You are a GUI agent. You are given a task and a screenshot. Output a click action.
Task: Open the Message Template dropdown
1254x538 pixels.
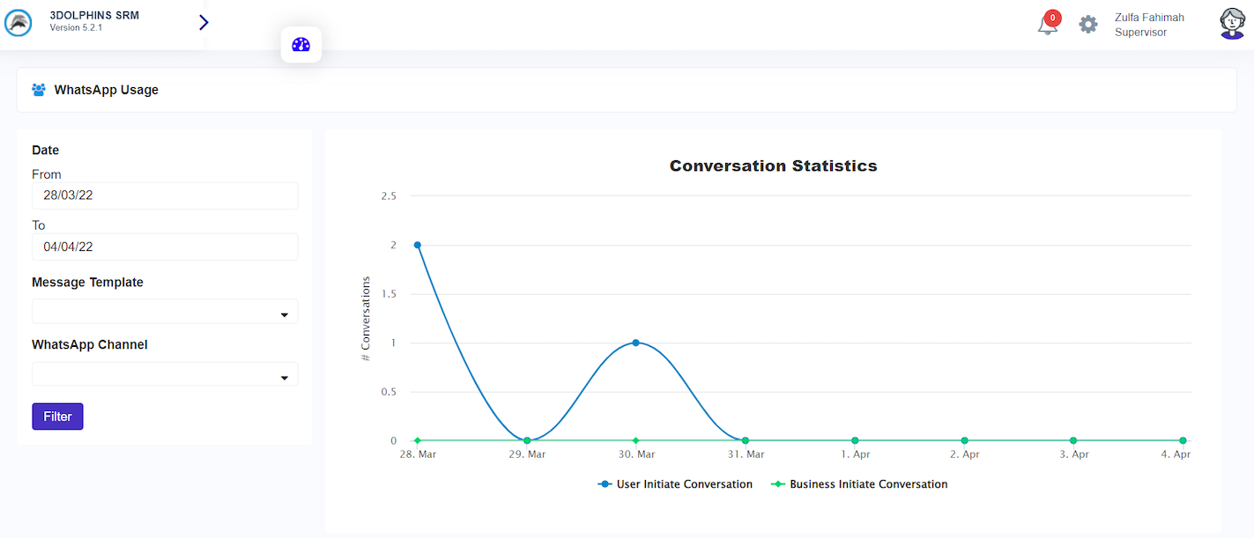pyautogui.click(x=165, y=312)
